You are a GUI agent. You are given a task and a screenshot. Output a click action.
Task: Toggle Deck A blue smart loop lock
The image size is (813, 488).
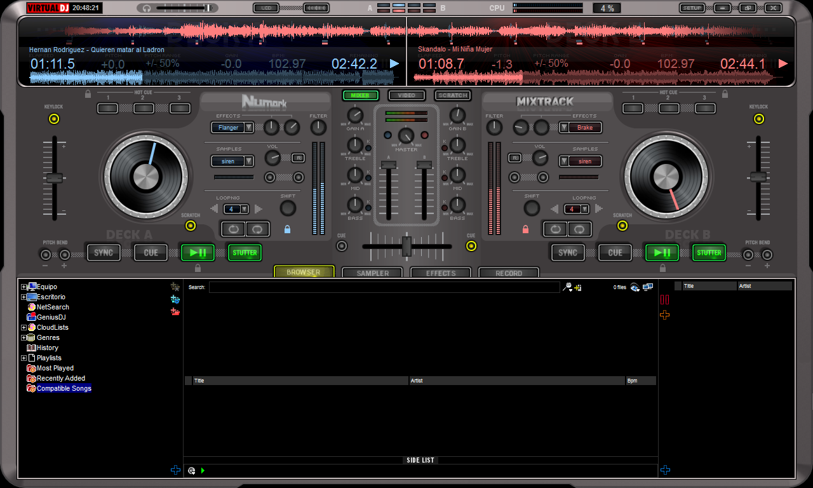287,229
